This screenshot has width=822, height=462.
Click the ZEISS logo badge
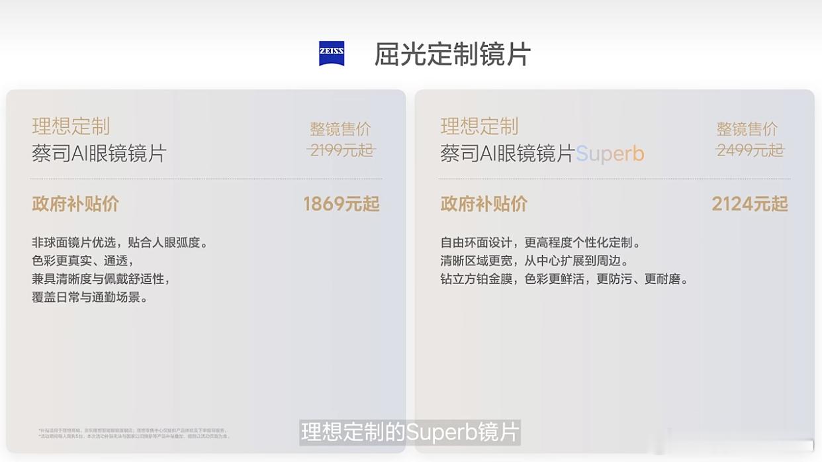click(332, 54)
